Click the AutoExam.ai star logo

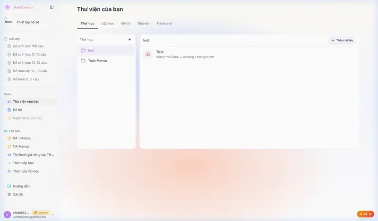point(8,7)
